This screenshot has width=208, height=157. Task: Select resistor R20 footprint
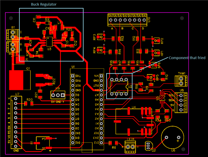click(29, 104)
